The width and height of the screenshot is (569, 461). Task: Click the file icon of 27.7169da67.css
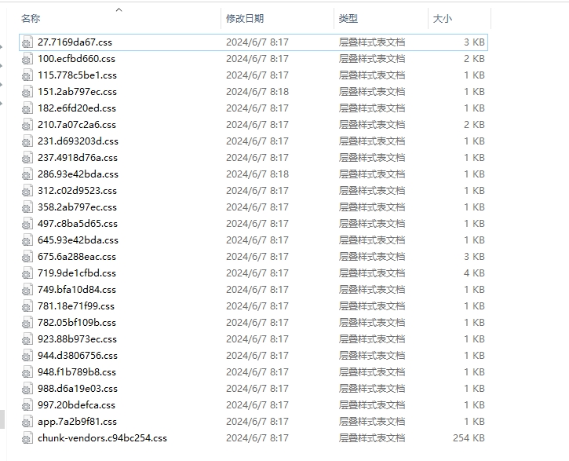pyautogui.click(x=27, y=42)
